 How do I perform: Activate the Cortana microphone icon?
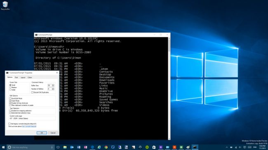(52, 147)
